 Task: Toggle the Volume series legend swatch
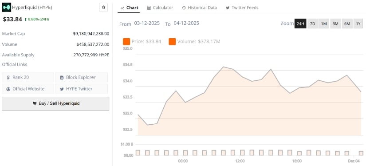[x=172, y=42]
